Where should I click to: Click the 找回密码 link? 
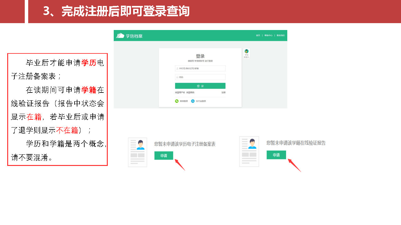(x=190, y=92)
